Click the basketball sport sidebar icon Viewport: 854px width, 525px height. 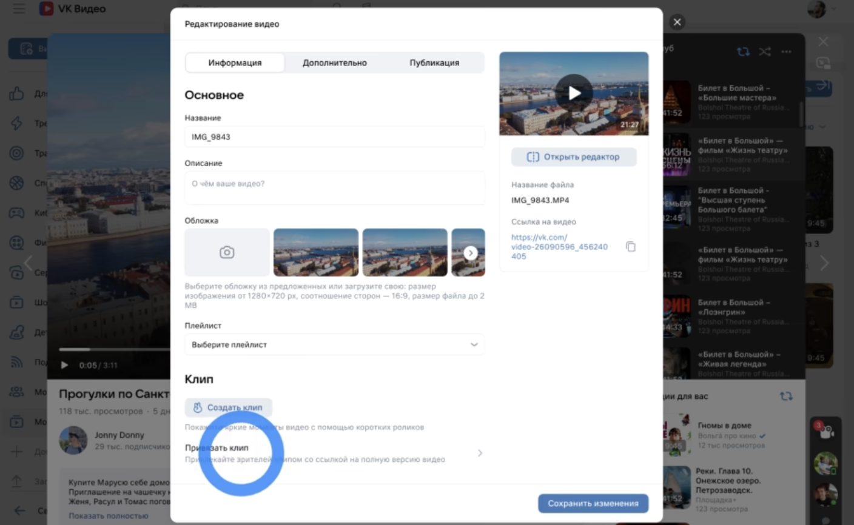click(x=17, y=183)
